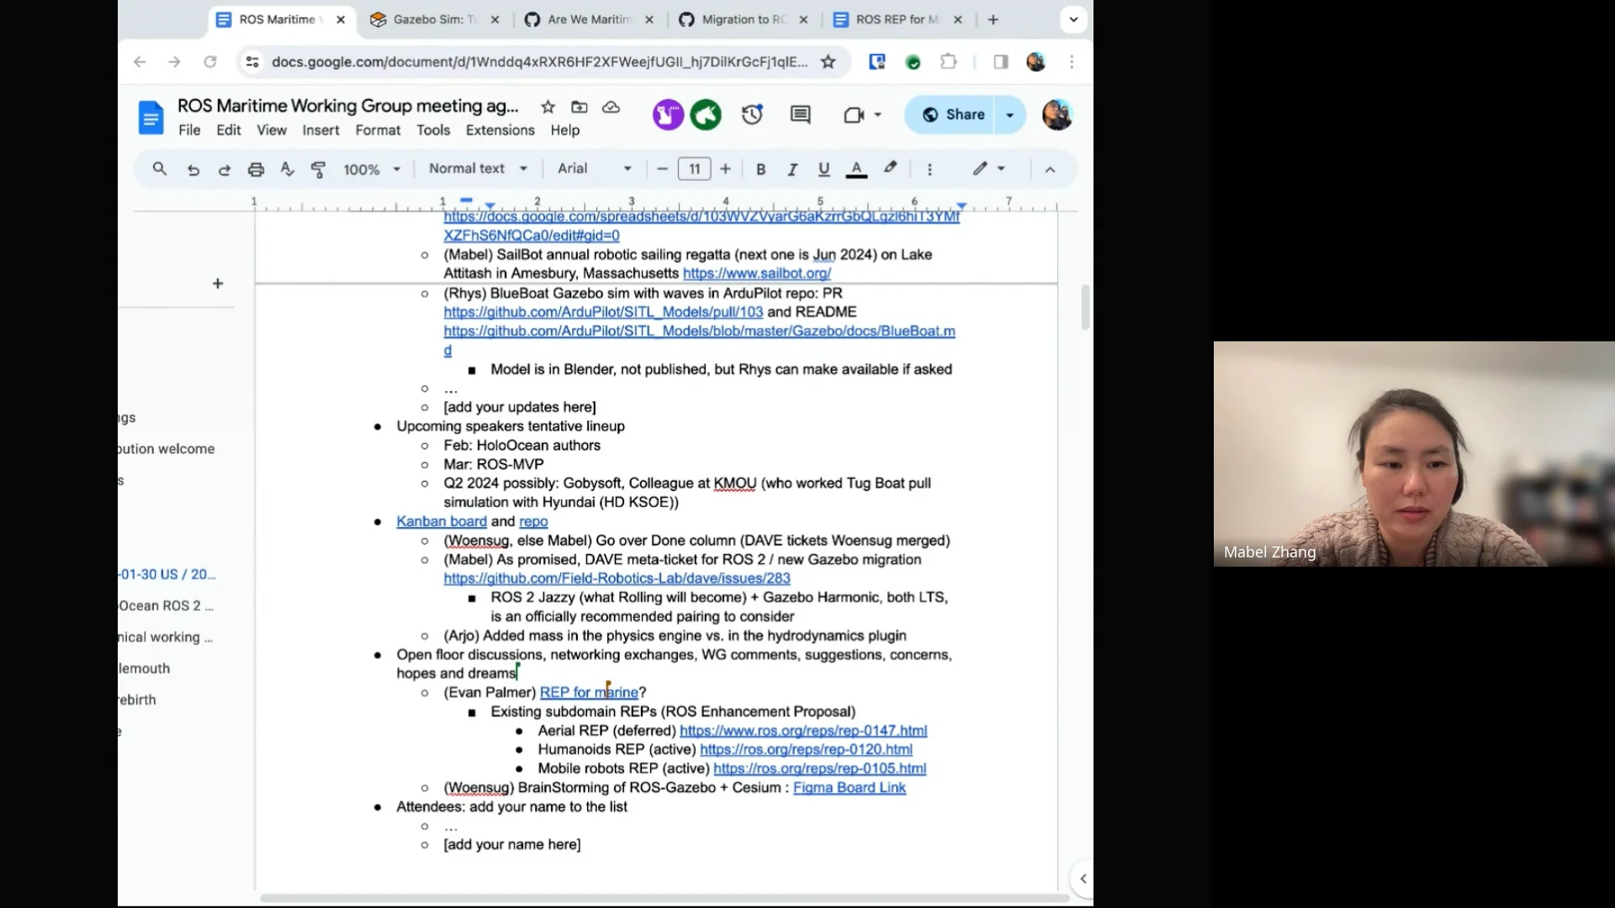Run spelling and grammar check
Screen dimensions: 1615x908
point(287,169)
